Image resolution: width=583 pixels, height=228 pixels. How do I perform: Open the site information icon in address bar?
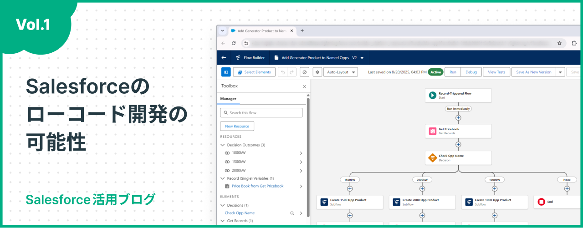[246, 43]
